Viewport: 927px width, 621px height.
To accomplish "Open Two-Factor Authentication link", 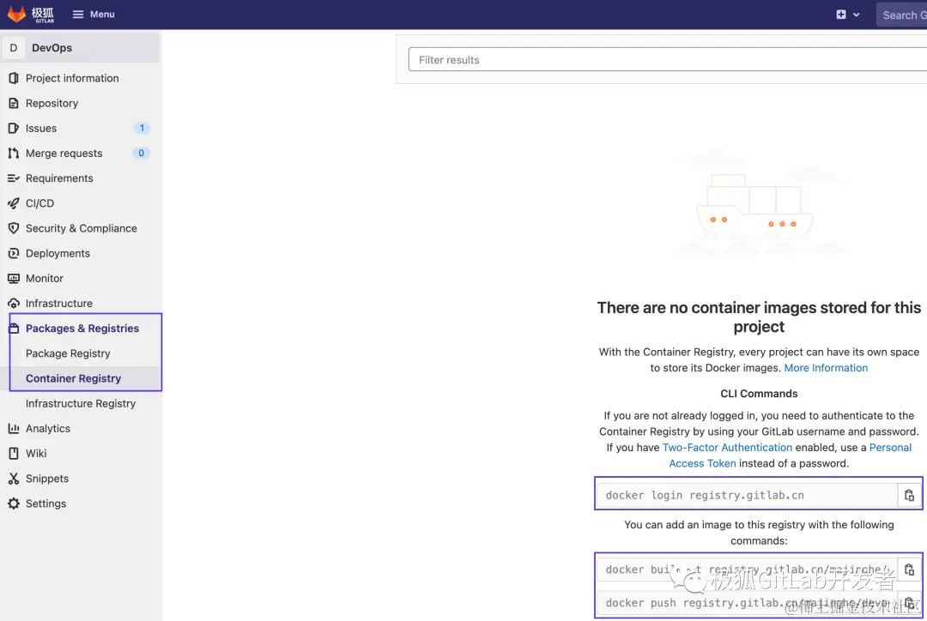I will click(x=727, y=447).
